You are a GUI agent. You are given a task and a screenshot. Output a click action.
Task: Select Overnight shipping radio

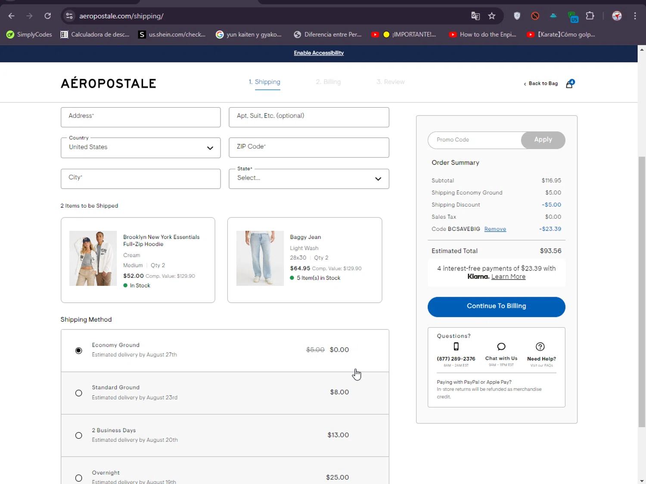[x=78, y=478]
